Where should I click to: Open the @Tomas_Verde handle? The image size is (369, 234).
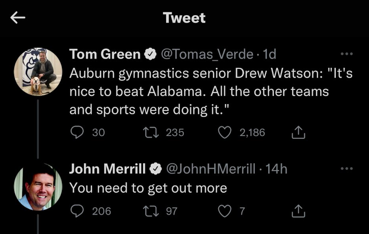tap(207, 55)
